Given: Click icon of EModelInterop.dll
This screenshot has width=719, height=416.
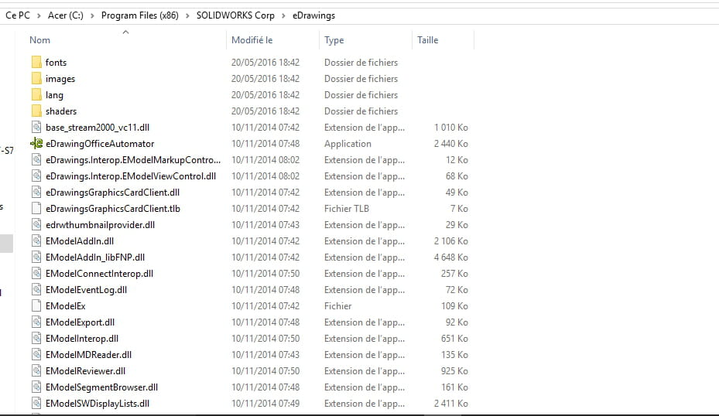Looking at the screenshot, I should coord(36,338).
